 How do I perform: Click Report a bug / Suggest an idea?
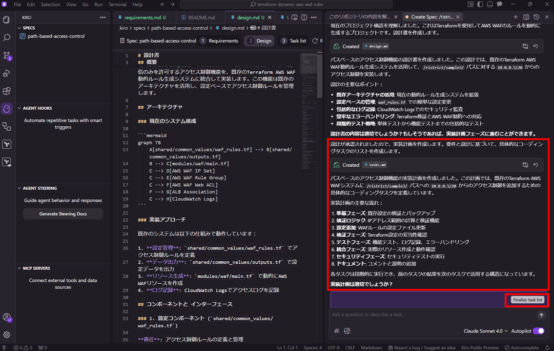[422, 348]
